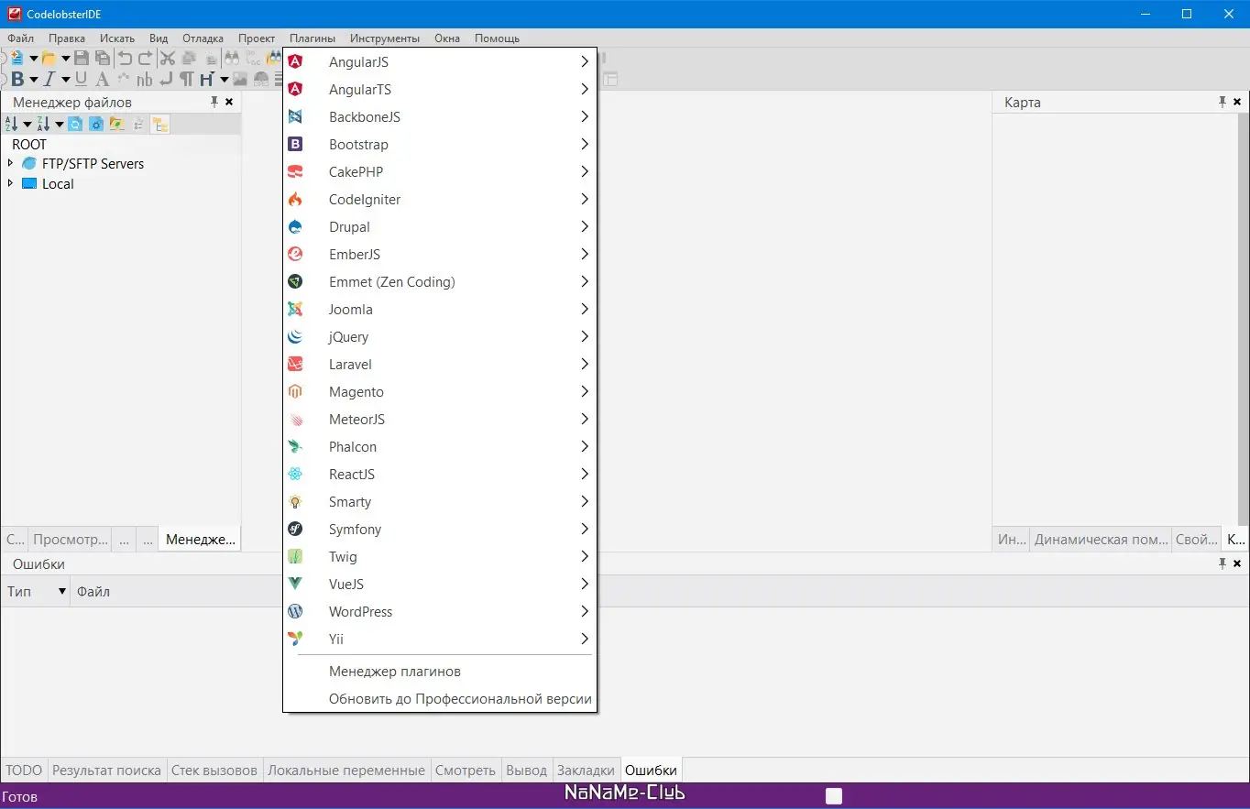Close the Менеджер файлов panel
The width and height of the screenshot is (1250, 809).
point(229,102)
